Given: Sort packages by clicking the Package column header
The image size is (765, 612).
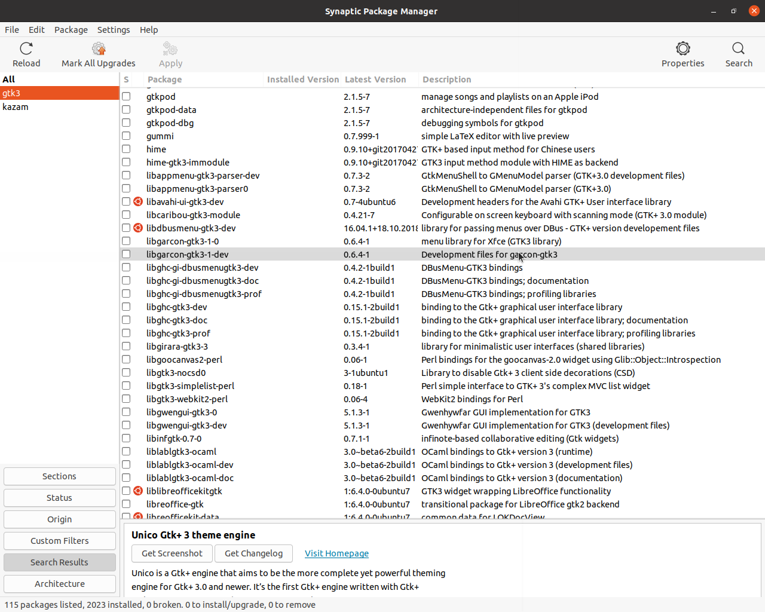Looking at the screenshot, I should point(164,79).
